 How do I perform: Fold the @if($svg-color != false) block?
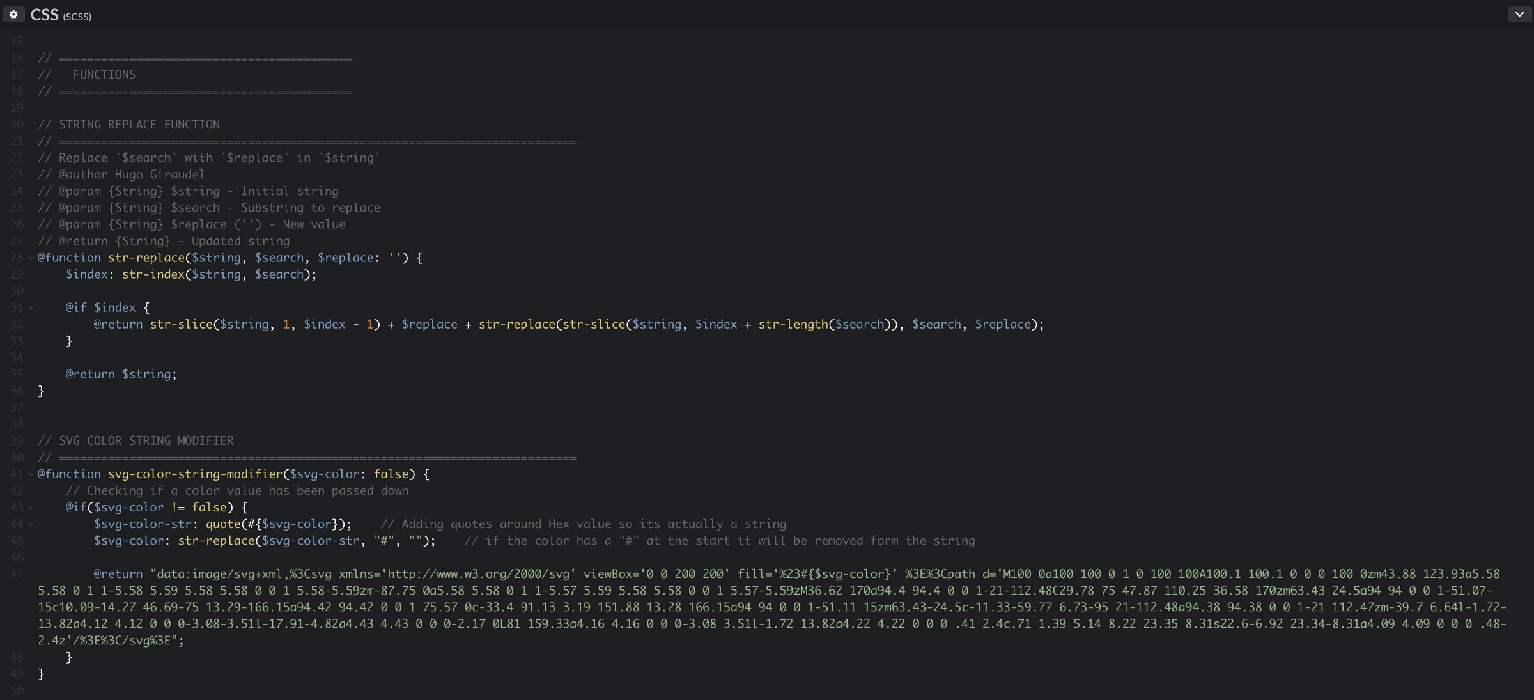click(31, 508)
